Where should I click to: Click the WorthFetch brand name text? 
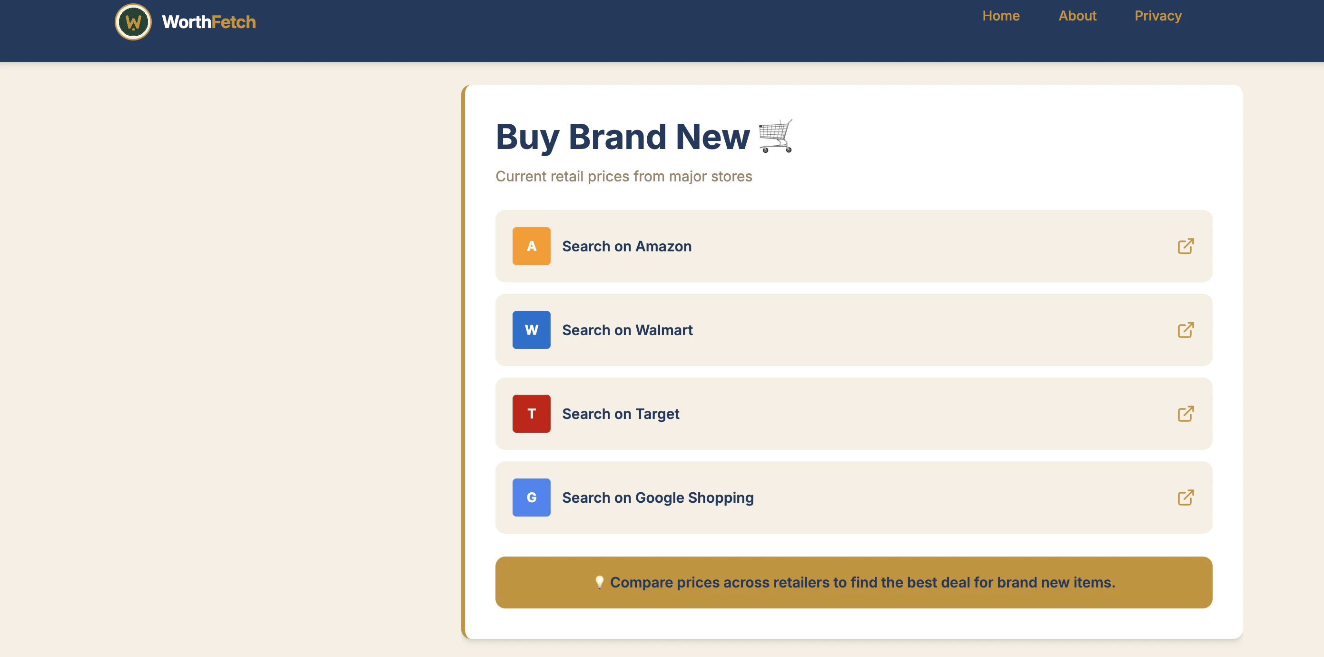[208, 22]
